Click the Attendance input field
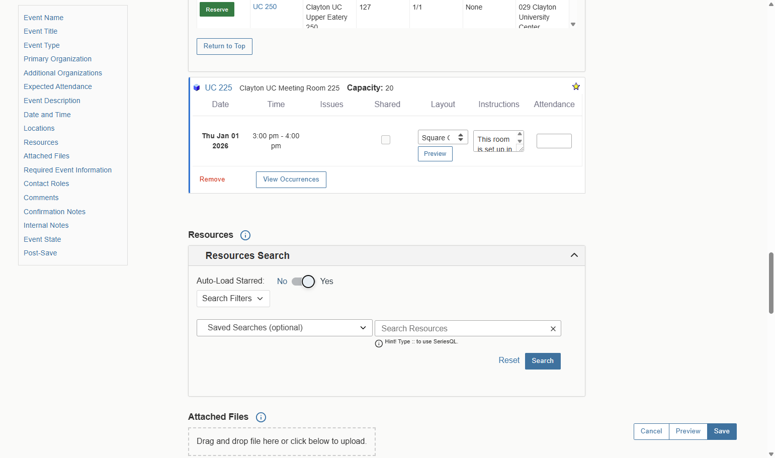The width and height of the screenshot is (775, 458). (x=554, y=141)
